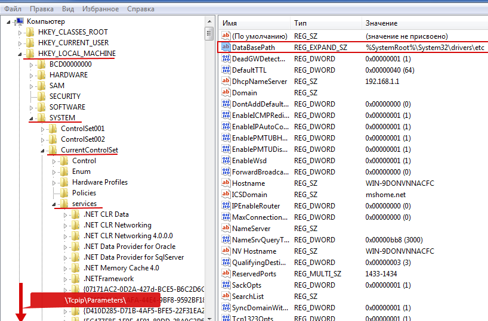Select the .NET CLR Networking key
488x321 pixels.
click(x=118, y=225)
